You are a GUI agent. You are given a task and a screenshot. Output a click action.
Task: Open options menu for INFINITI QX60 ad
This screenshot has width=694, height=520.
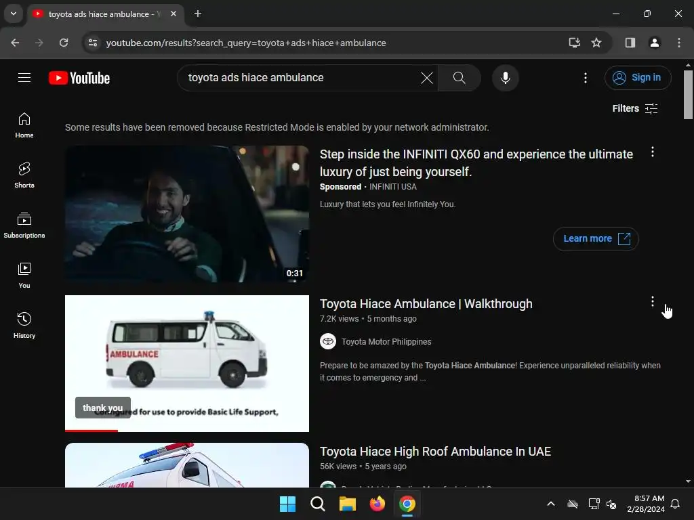pos(652,152)
